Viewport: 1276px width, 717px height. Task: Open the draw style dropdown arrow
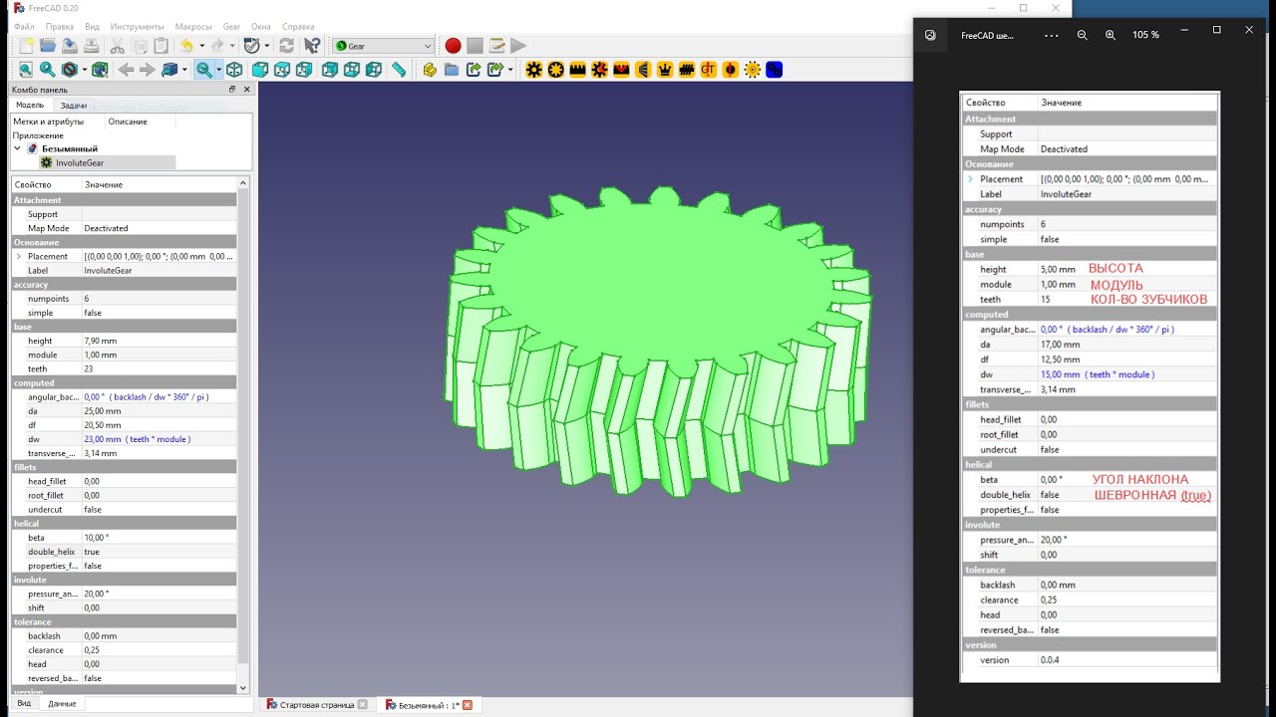click(86, 70)
